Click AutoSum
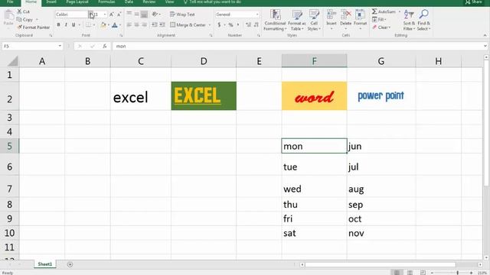 click(384, 11)
